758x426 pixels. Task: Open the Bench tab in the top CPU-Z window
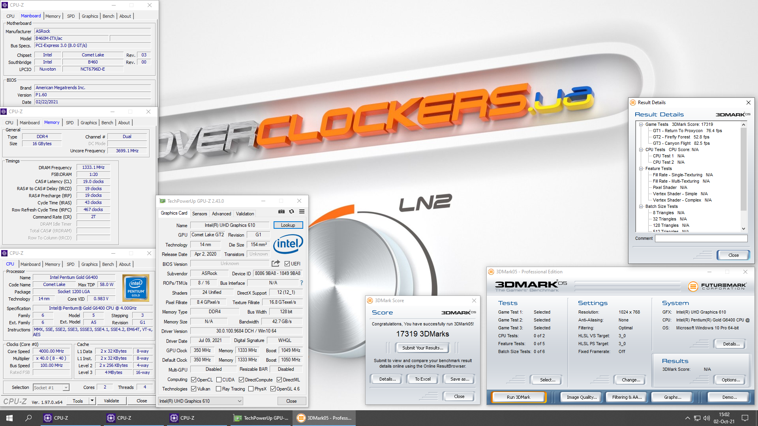(109, 16)
